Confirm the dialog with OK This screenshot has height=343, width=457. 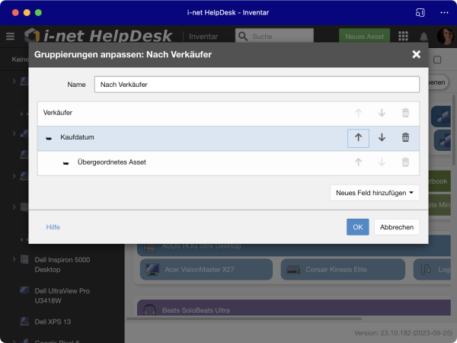357,227
